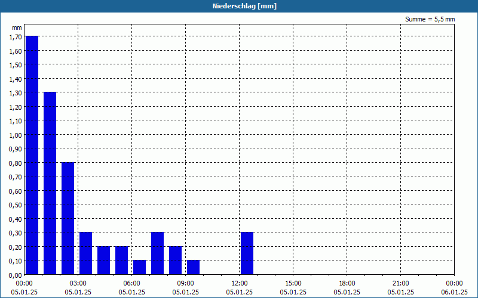Select the 'Summe = 5,5 mm' total text
The image size is (478, 298).
point(430,19)
